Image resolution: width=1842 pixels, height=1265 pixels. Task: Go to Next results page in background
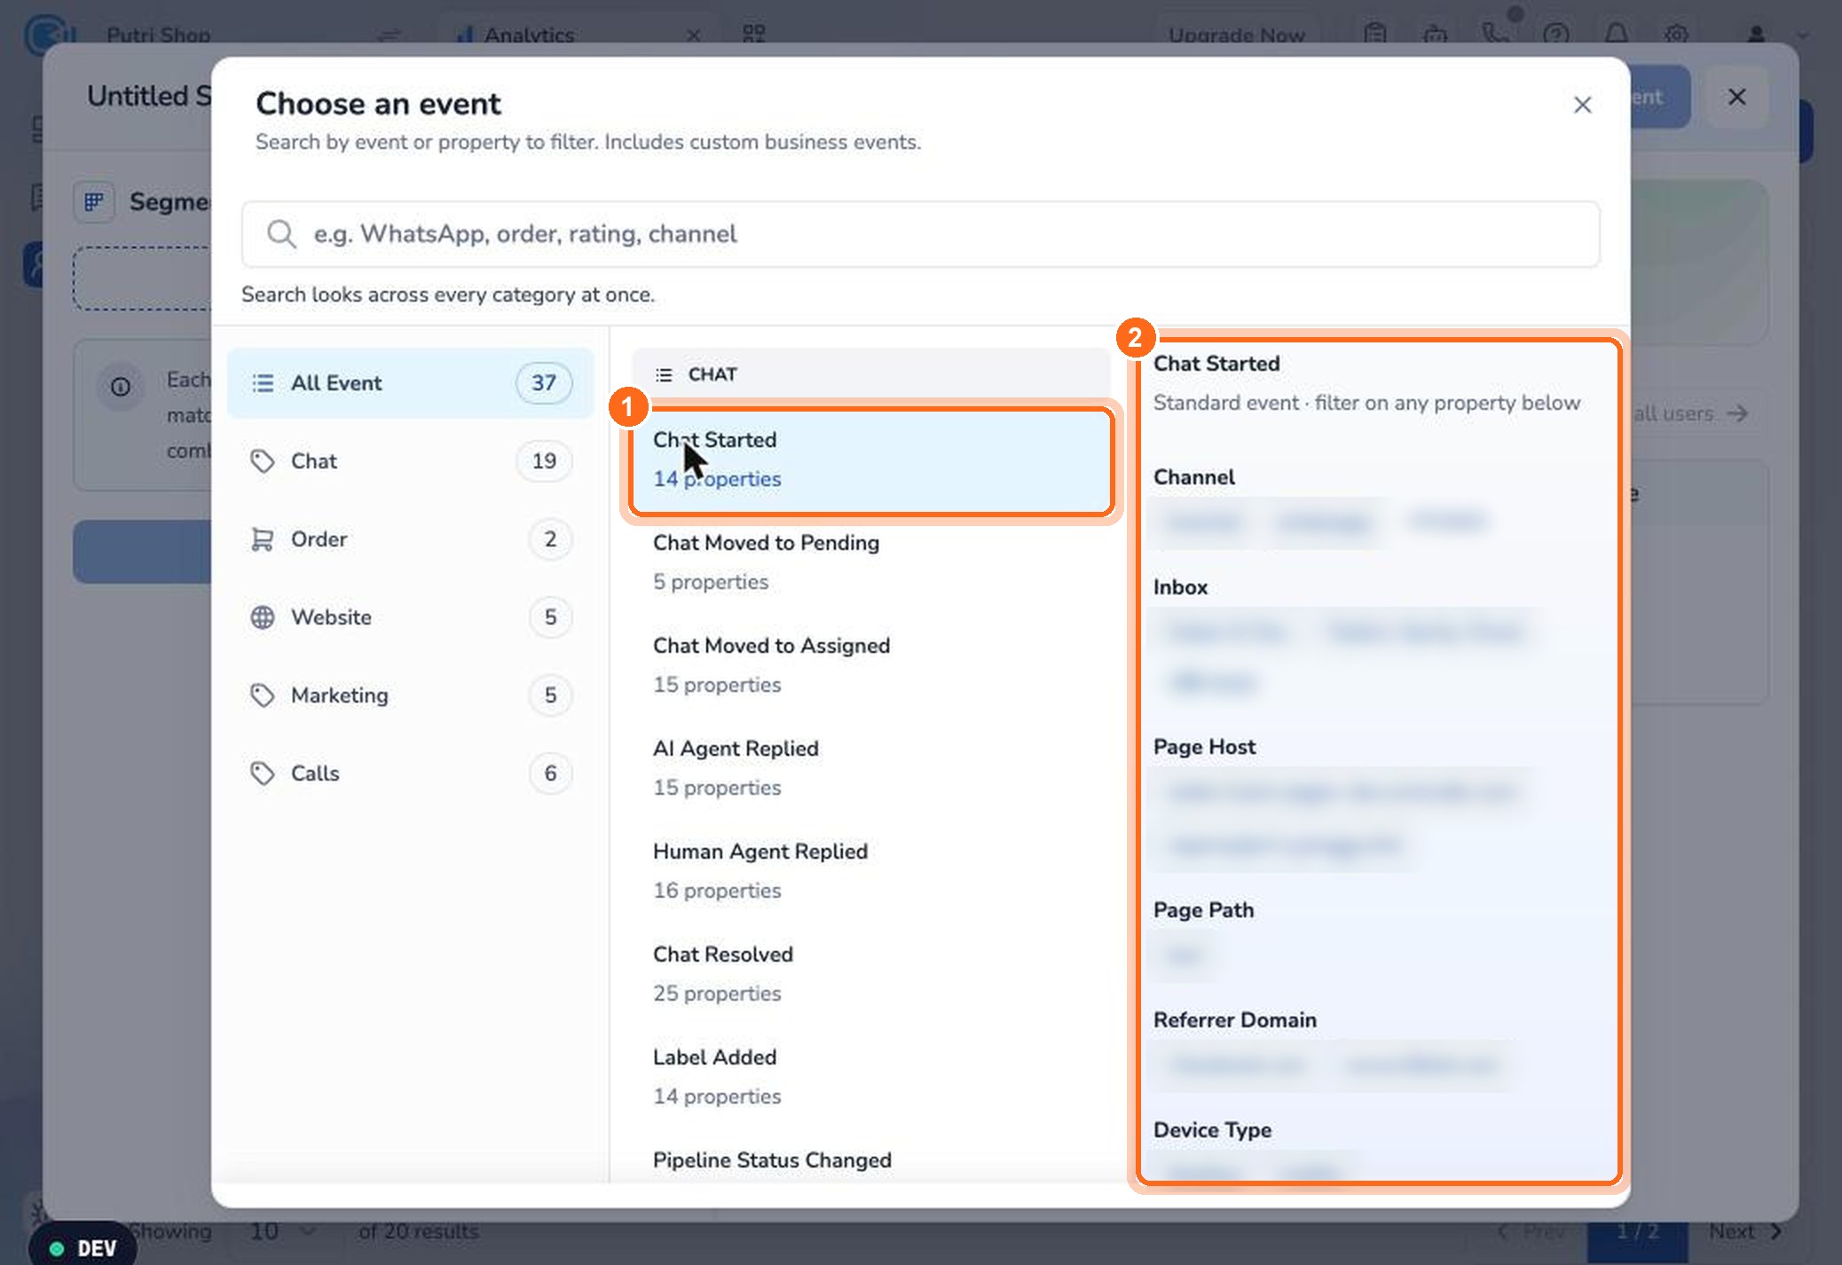click(x=1745, y=1232)
